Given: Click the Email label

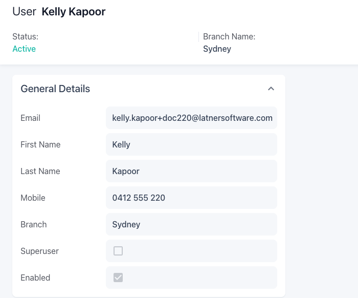Looking at the screenshot, I should pos(30,118).
